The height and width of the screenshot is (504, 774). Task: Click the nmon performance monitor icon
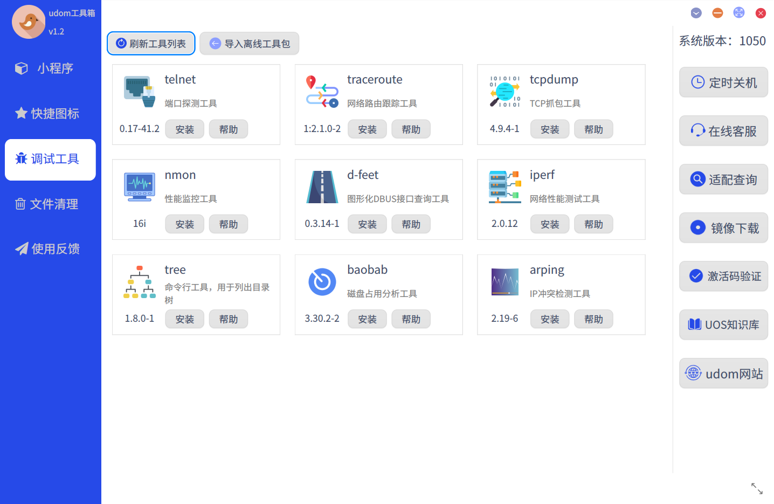click(x=139, y=187)
